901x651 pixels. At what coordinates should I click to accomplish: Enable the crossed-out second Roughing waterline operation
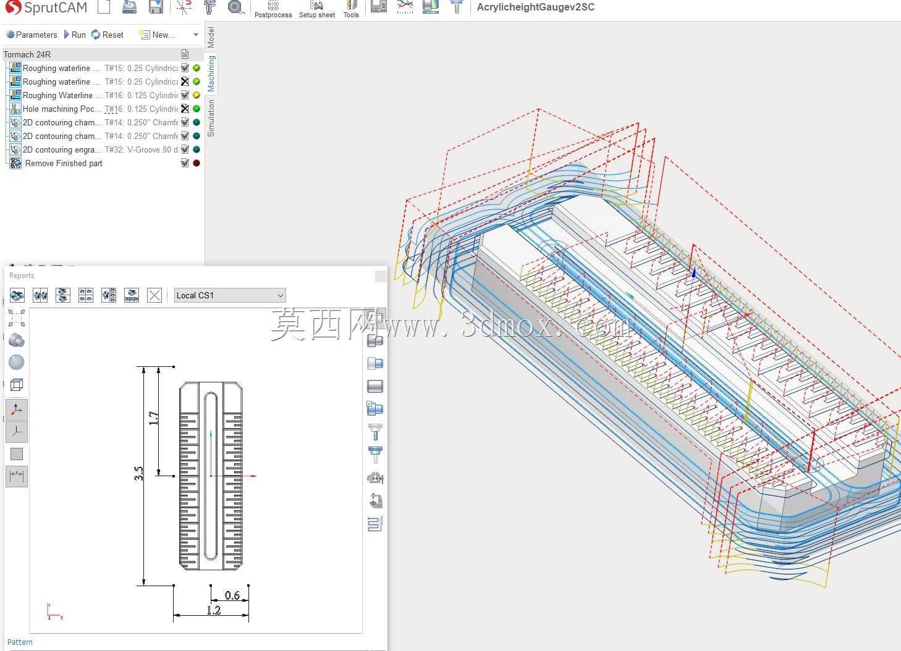click(185, 82)
